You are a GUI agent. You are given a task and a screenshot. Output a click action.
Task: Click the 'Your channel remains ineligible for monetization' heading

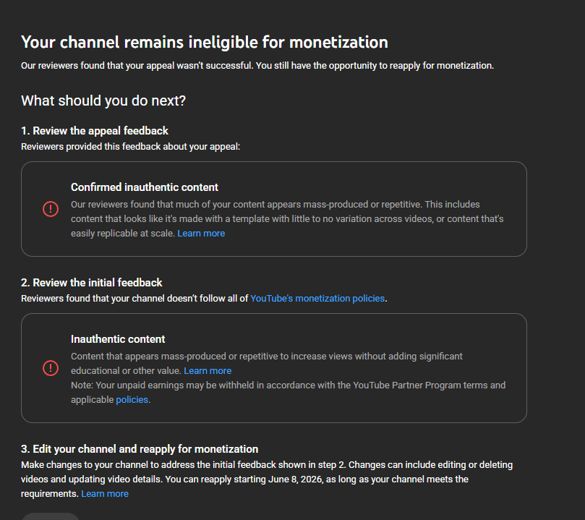coord(205,42)
